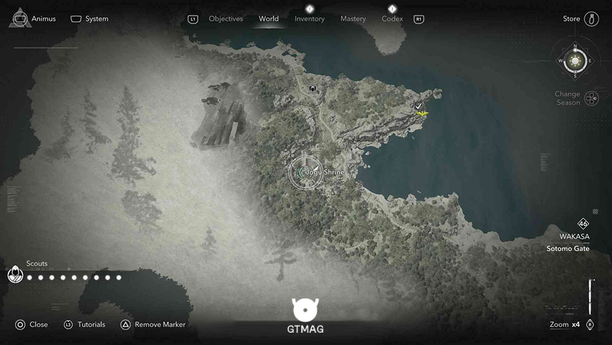Click the Scouts label
Screen dimensions: 612x345
coord(37,263)
